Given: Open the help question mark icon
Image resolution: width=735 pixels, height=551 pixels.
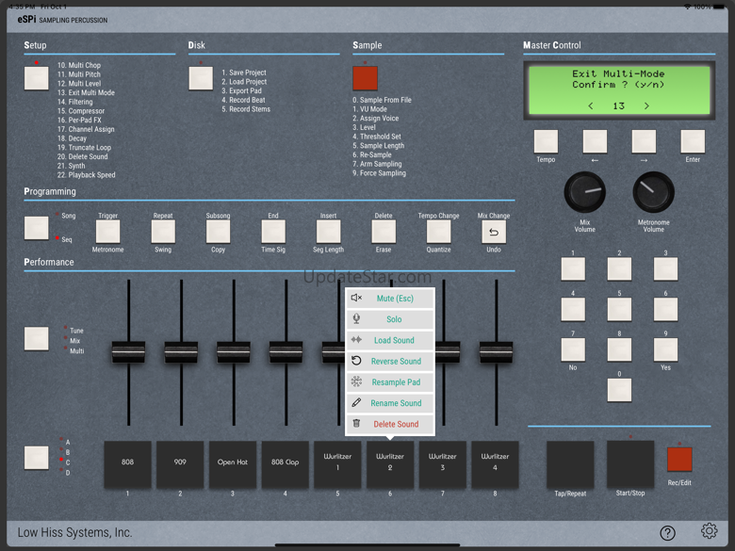Looking at the screenshot, I should pyautogui.click(x=667, y=533).
